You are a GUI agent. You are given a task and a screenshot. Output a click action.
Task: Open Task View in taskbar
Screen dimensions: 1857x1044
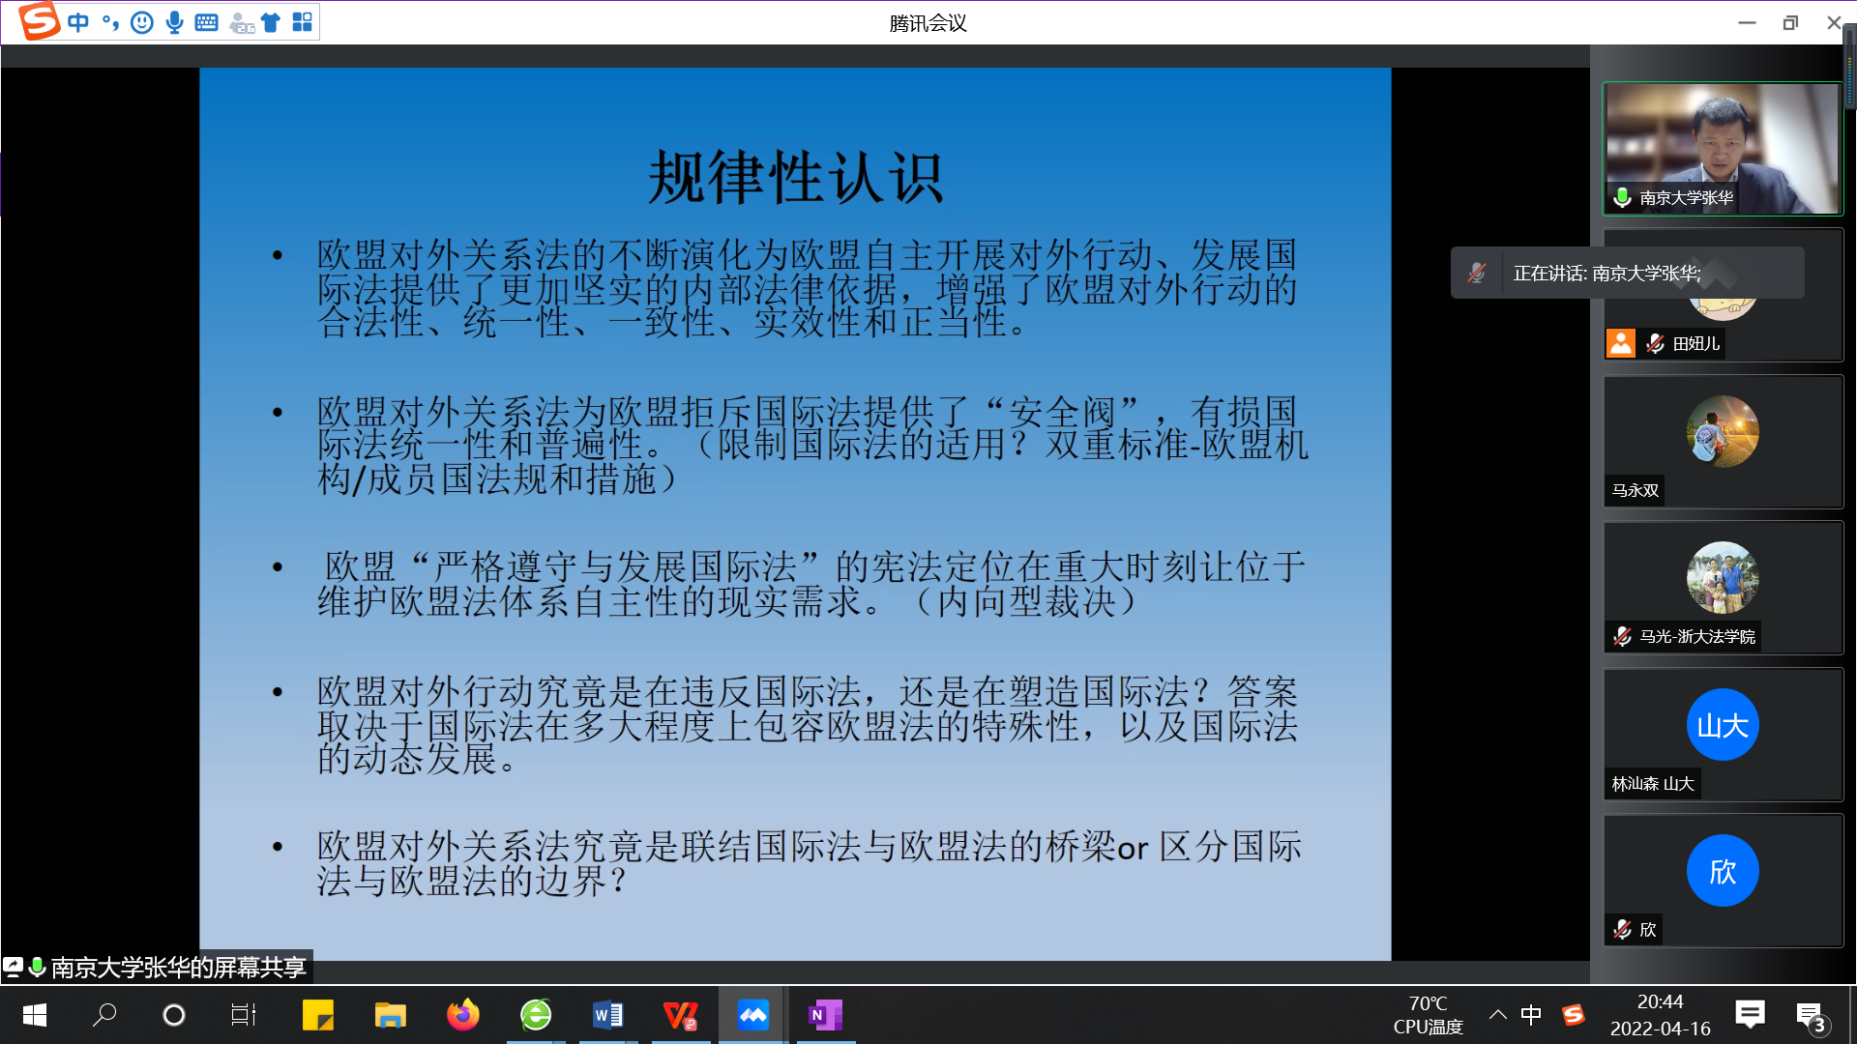(x=244, y=1015)
